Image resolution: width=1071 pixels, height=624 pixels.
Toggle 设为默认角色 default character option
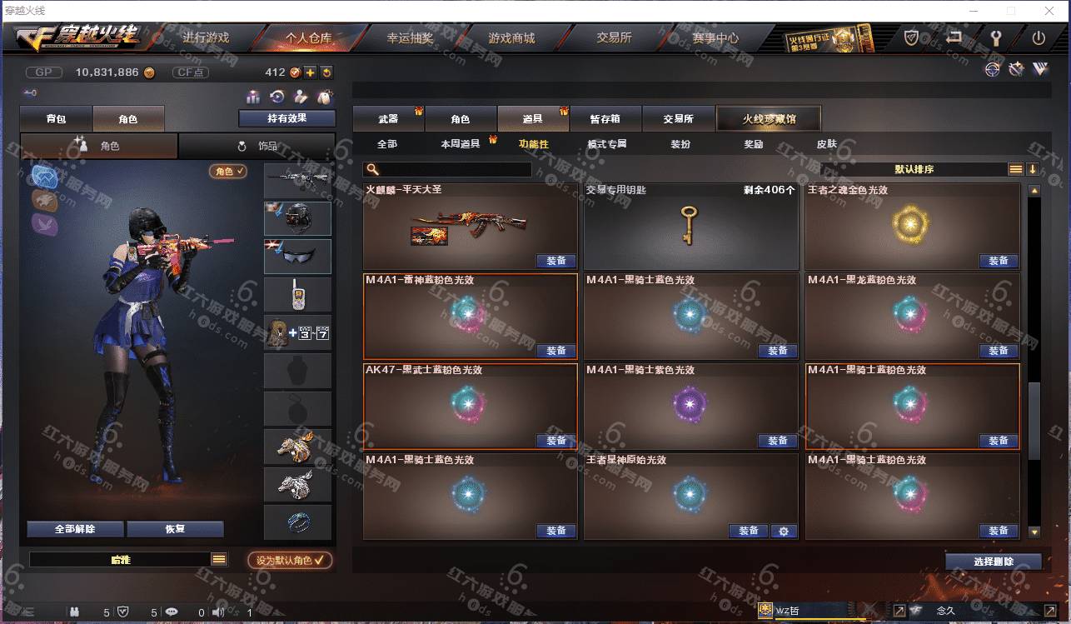[290, 560]
